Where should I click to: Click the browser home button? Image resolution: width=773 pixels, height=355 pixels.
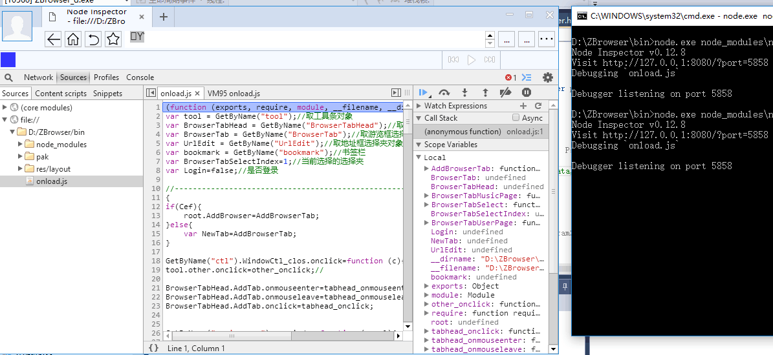click(74, 39)
